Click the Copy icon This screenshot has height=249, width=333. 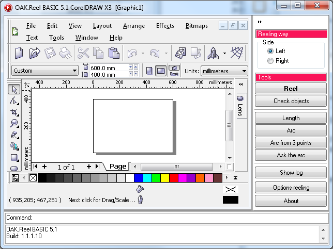pos(98,53)
